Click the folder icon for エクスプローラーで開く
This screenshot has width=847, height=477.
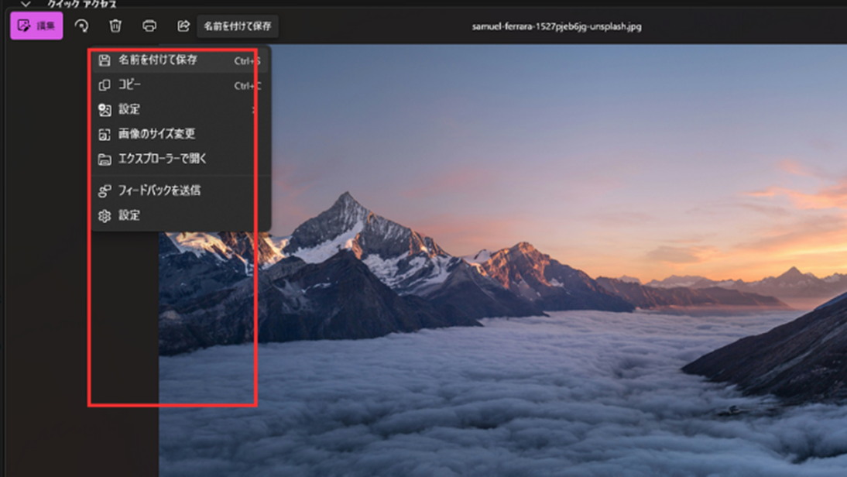point(105,160)
